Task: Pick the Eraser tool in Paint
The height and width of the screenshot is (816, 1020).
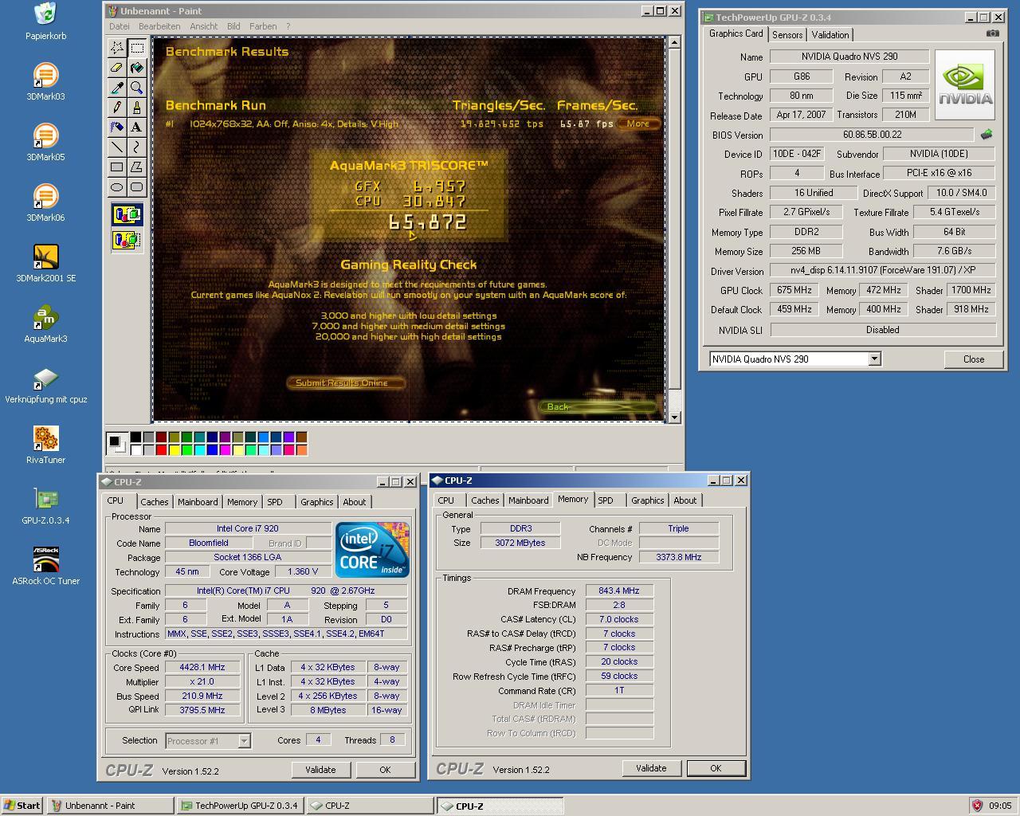Action: click(x=117, y=68)
